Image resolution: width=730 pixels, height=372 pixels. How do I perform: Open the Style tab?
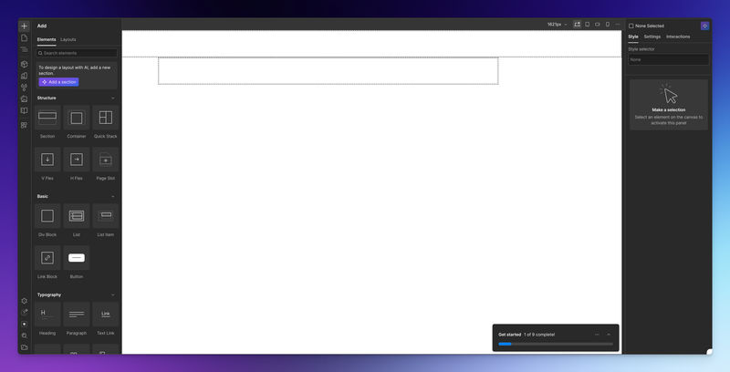tap(633, 36)
